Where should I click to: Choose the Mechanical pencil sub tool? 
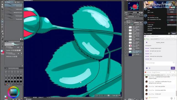(x=14, y=12)
